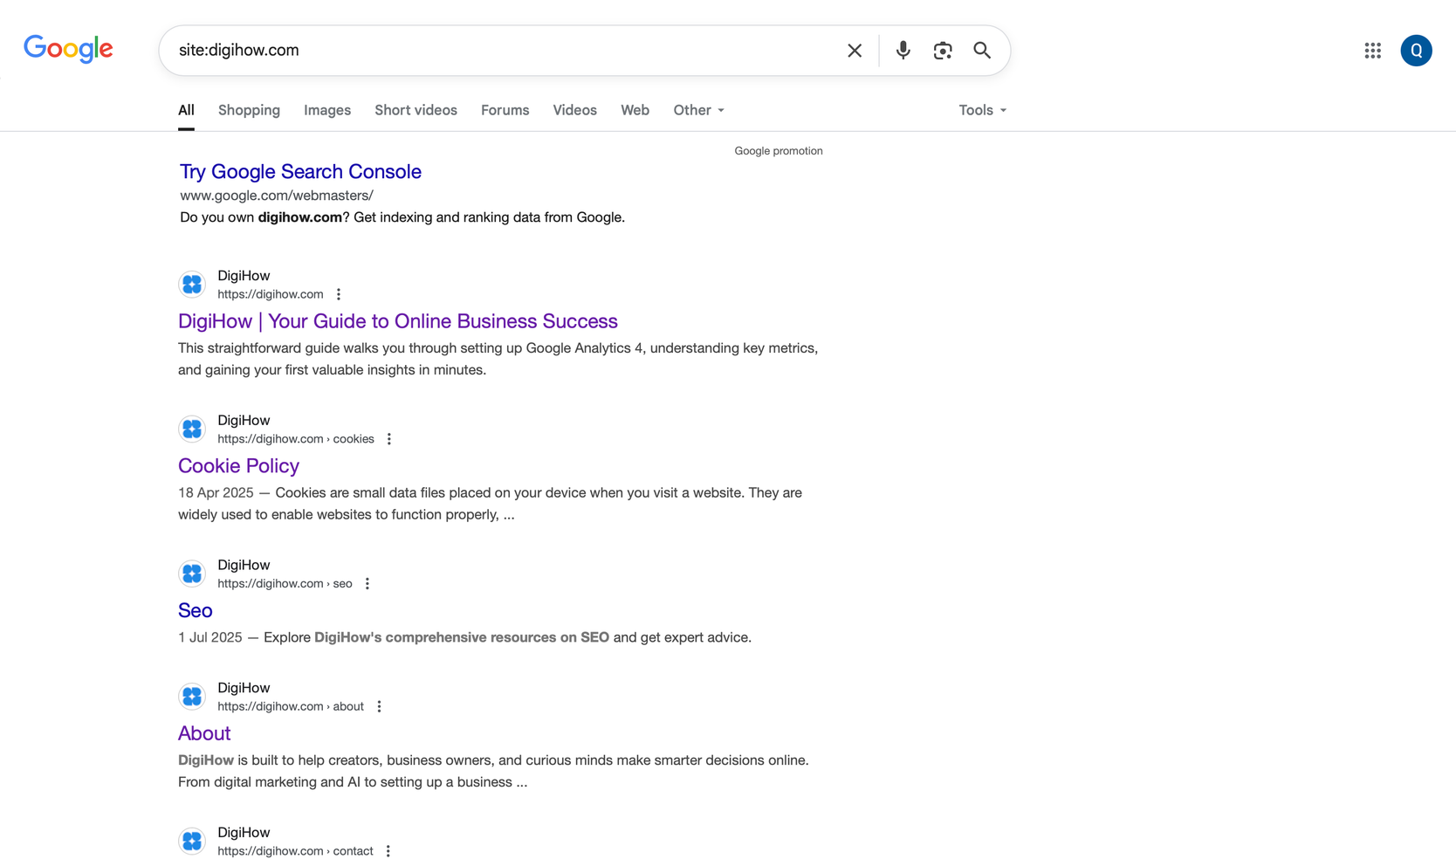Viewport: 1456px width, 859px height.
Task: Click the Google logo
Action: [x=68, y=49]
